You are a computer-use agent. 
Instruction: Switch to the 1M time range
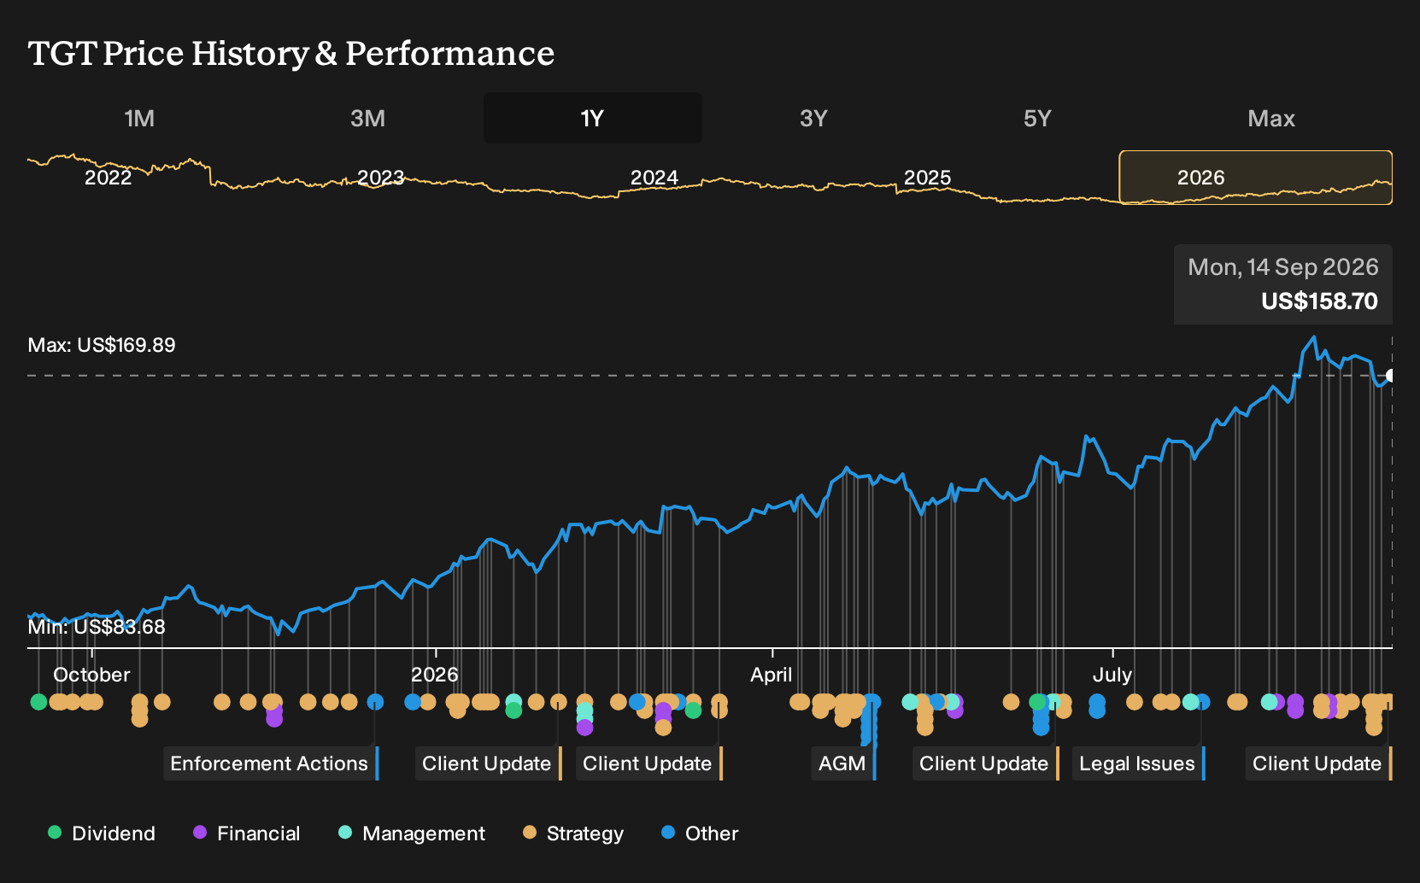point(139,119)
